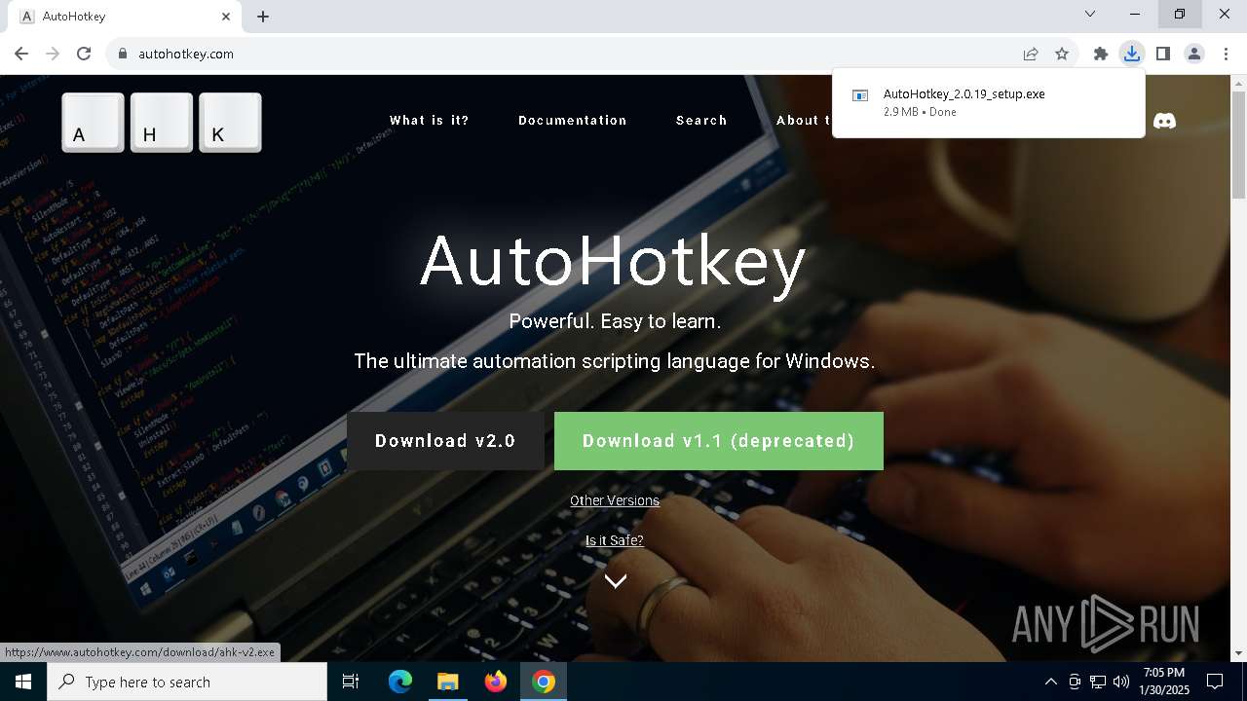Open the Is it Safe? link

(615, 540)
